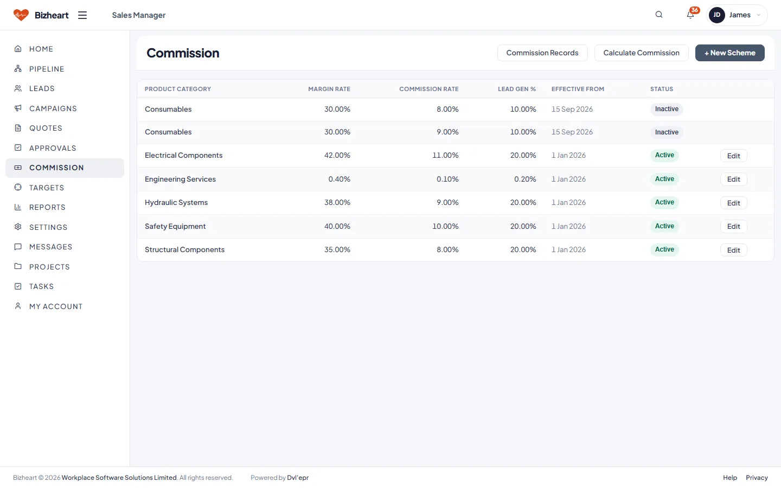Click the Targets circle icon
The width and height of the screenshot is (781, 488).
pyautogui.click(x=18, y=188)
